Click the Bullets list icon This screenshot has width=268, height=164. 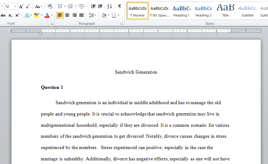click(x=60, y=6)
